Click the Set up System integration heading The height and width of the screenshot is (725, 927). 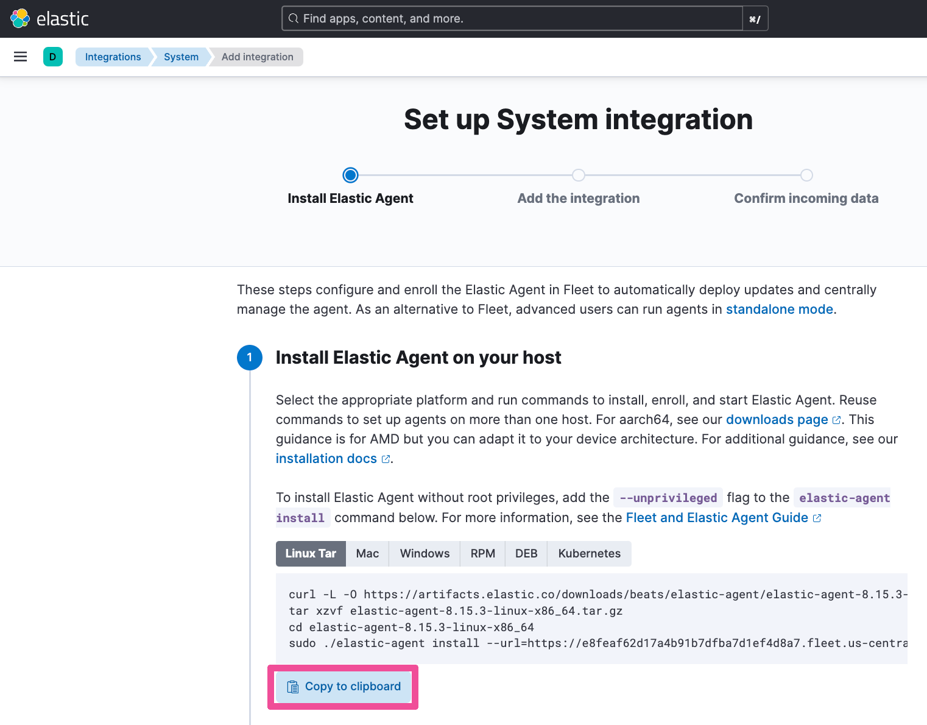click(579, 119)
